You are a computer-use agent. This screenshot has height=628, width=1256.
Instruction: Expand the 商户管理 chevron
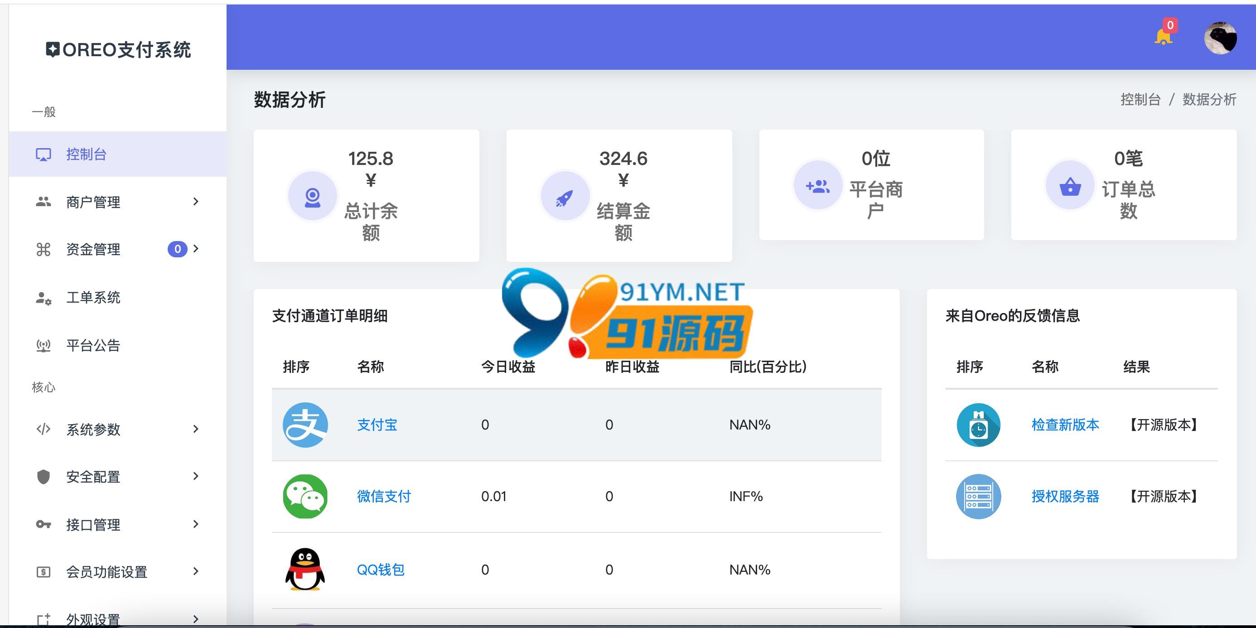click(196, 201)
